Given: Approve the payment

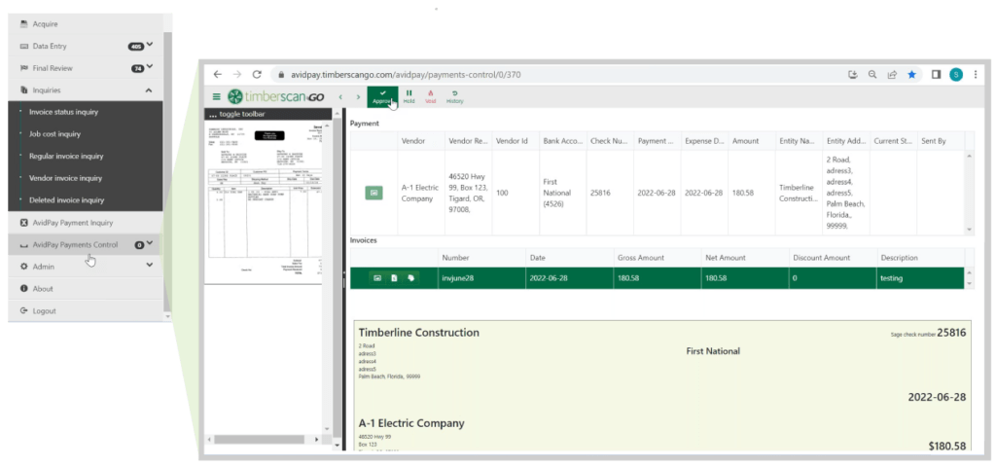Looking at the screenshot, I should (x=382, y=96).
